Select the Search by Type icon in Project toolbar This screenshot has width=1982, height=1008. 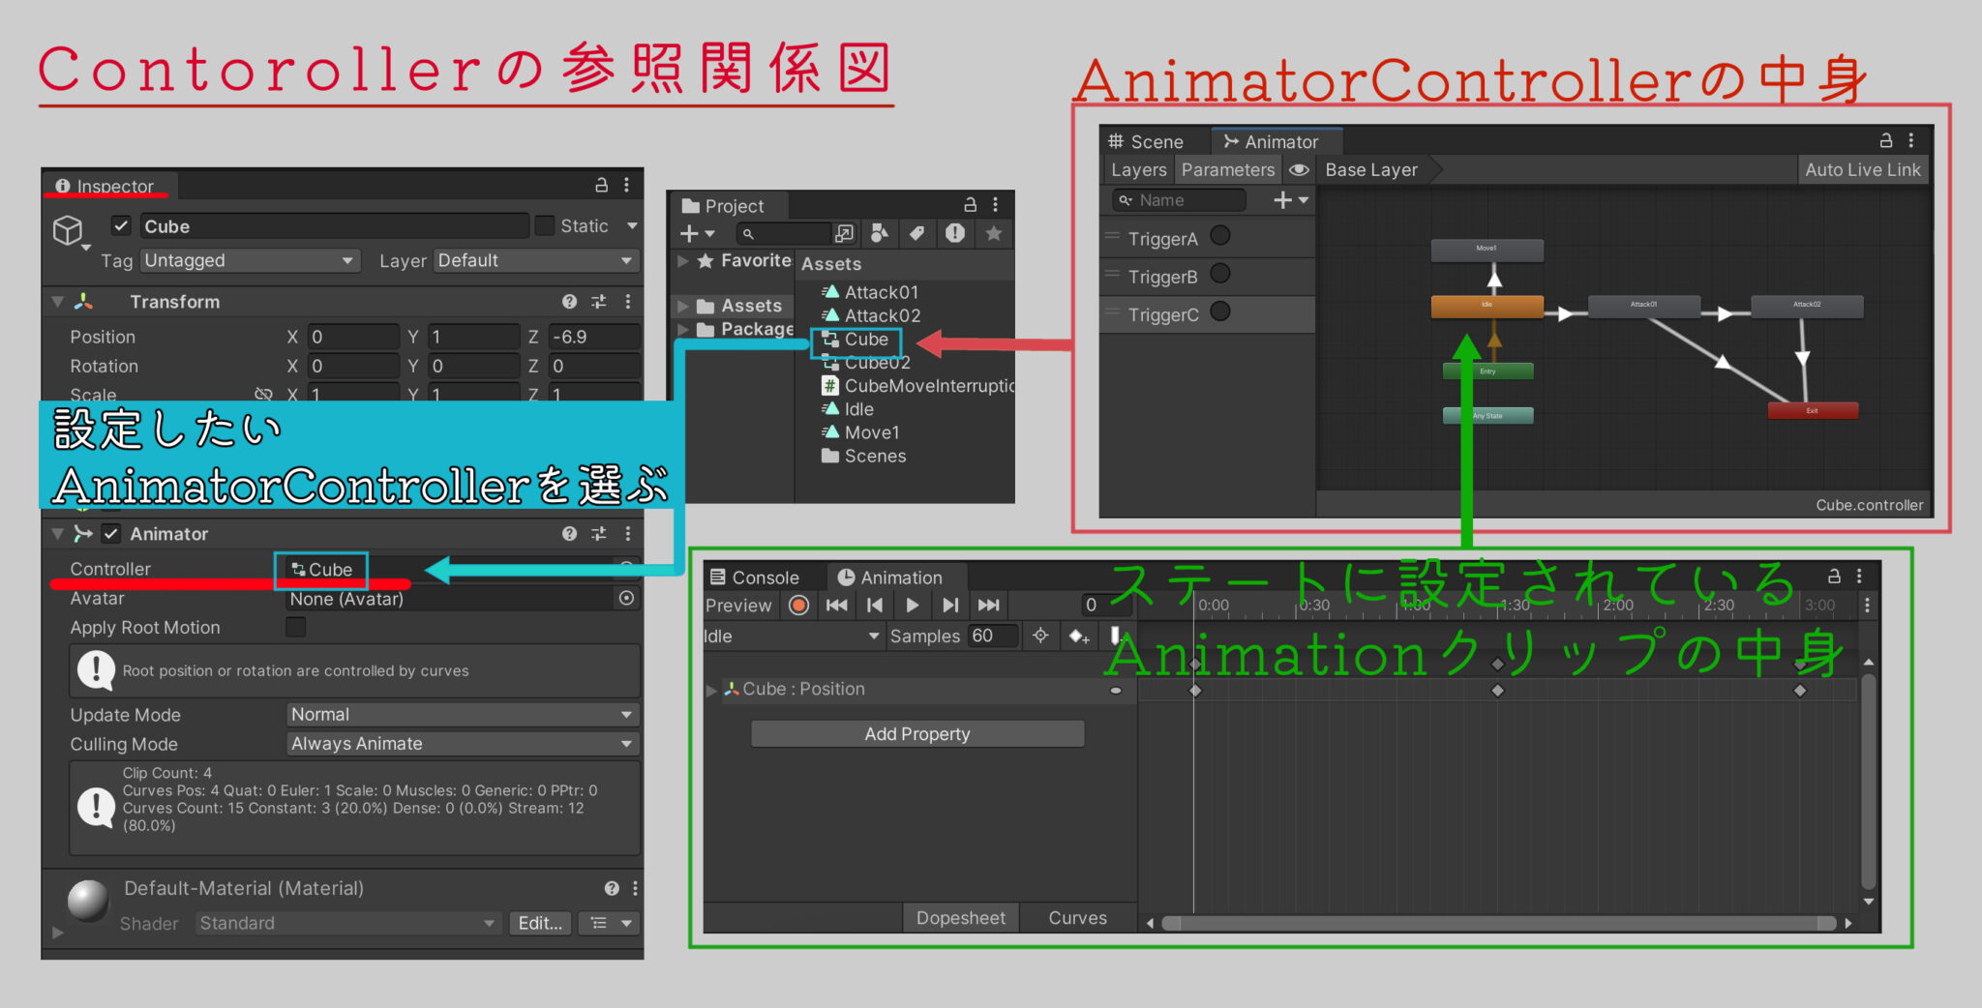[880, 233]
